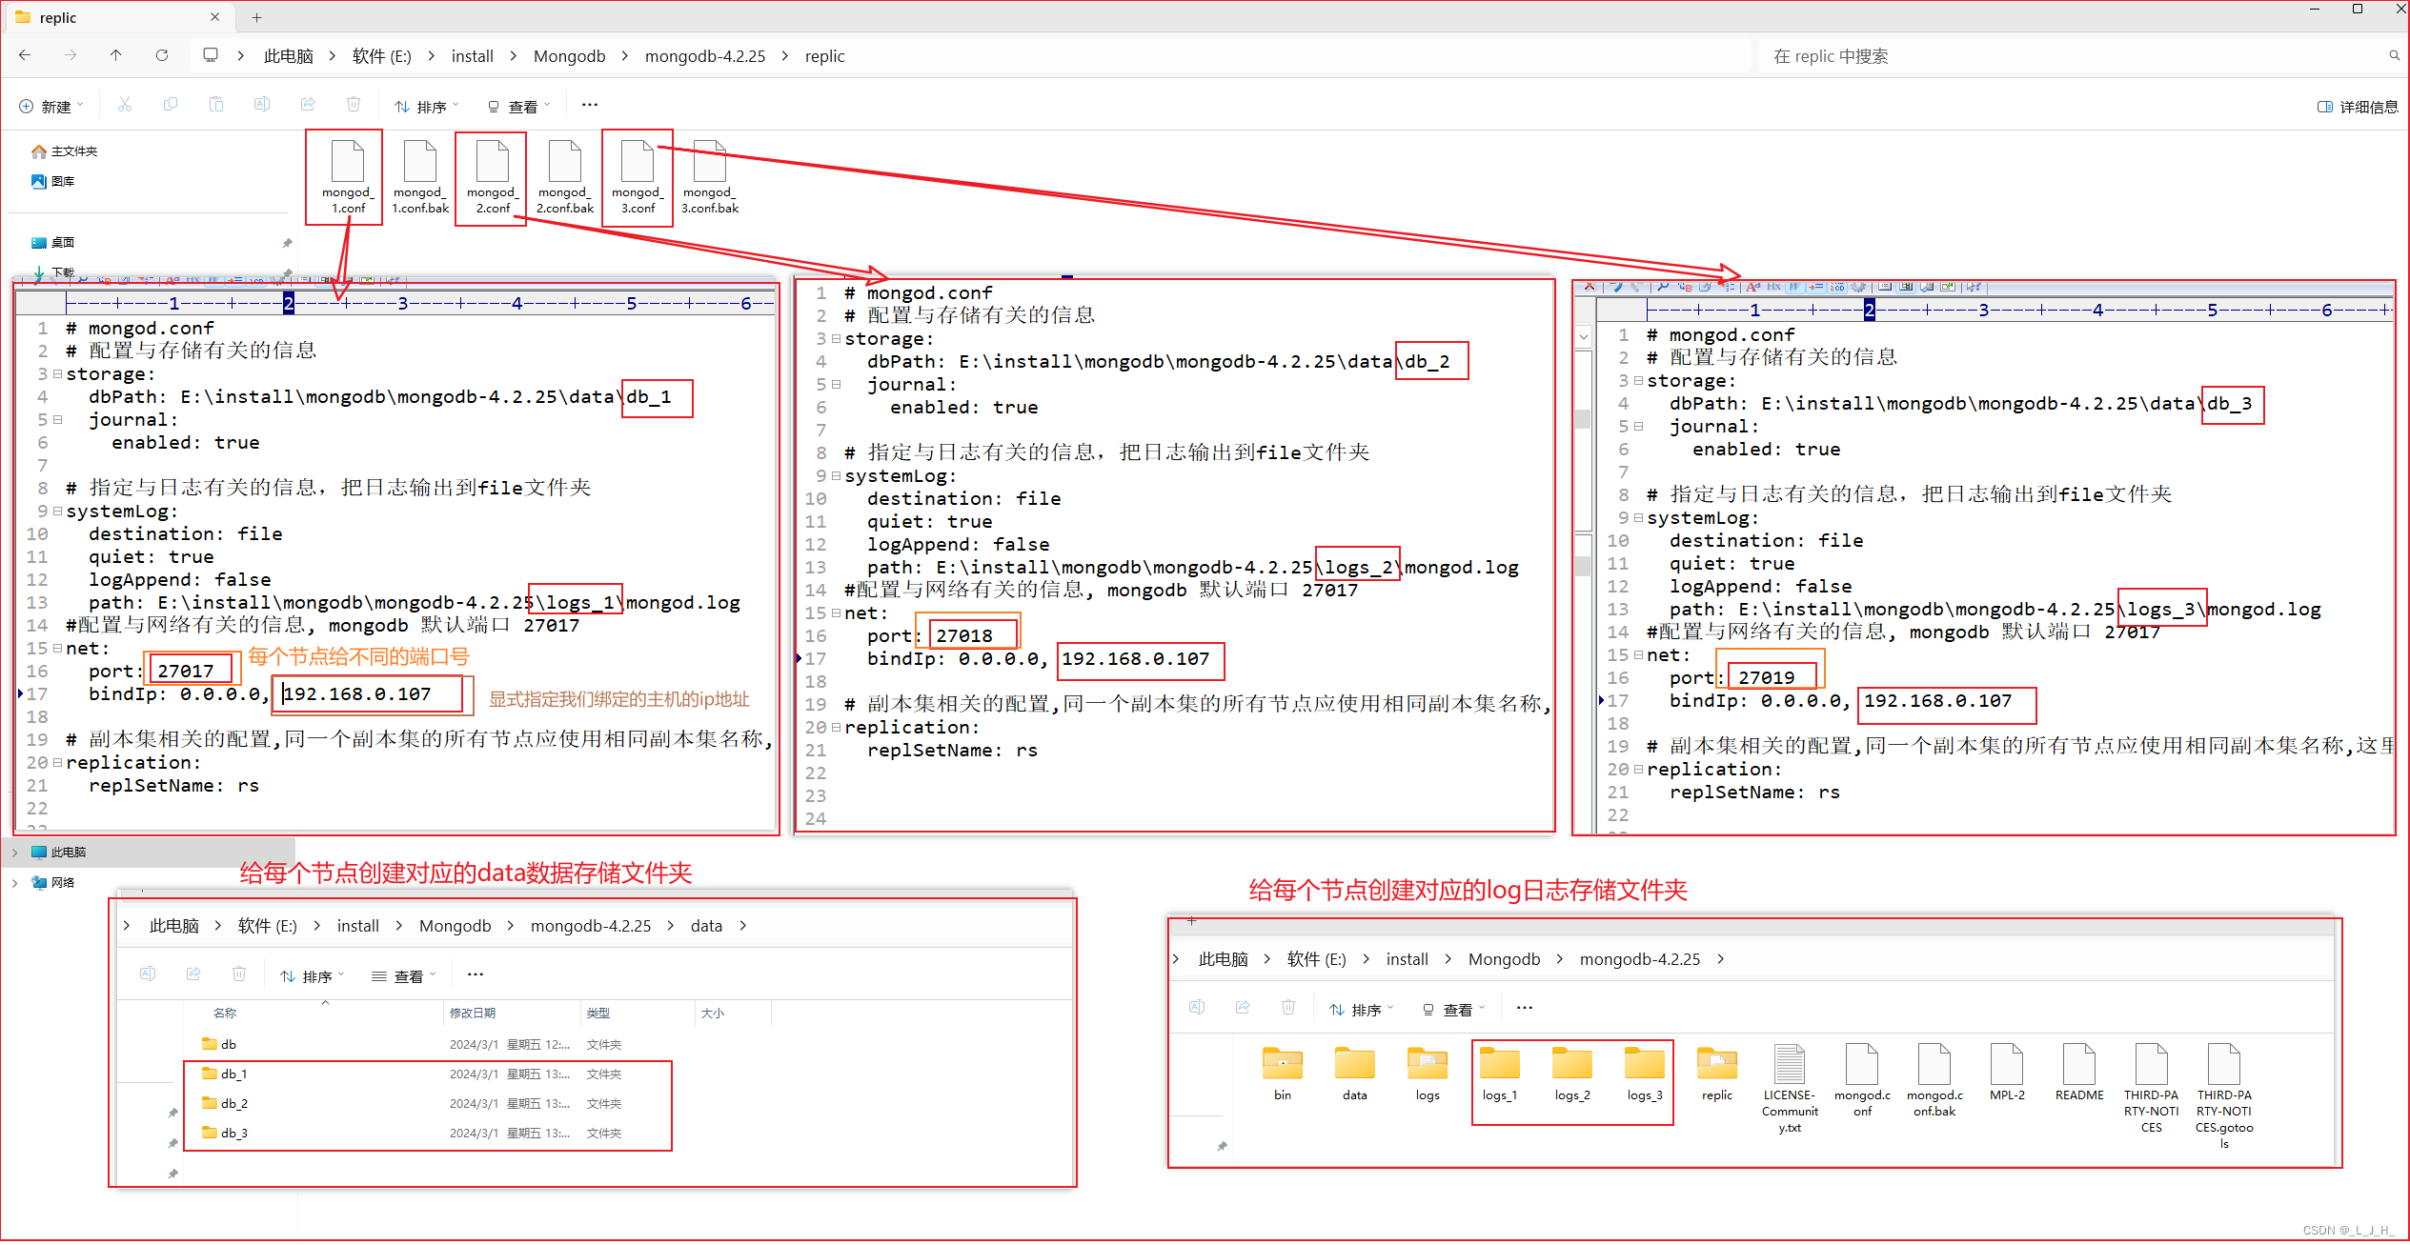Select the replic folder in mongodb-4.2.25 window
The width and height of the screenshot is (2410, 1245).
click(1717, 1074)
